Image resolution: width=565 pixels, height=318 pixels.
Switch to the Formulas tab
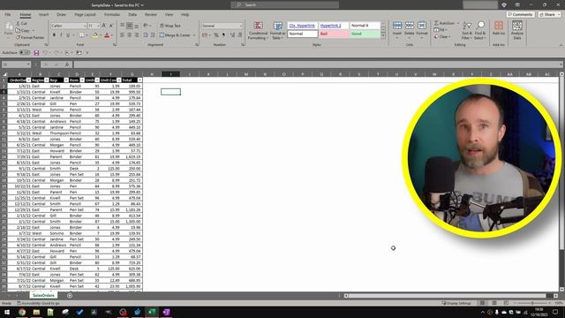112,15
